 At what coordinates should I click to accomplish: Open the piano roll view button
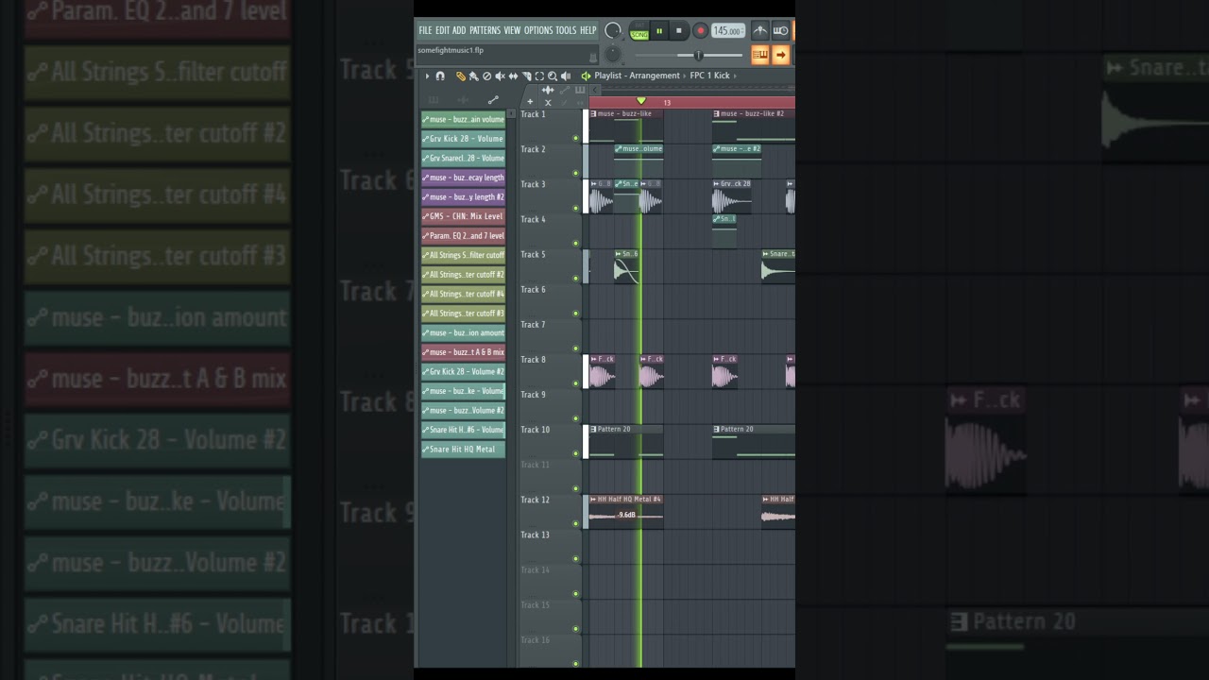(760, 55)
